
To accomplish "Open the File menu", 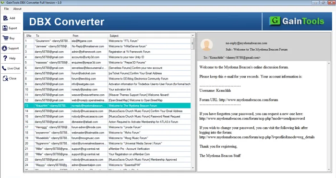I will (x=6, y=9).
